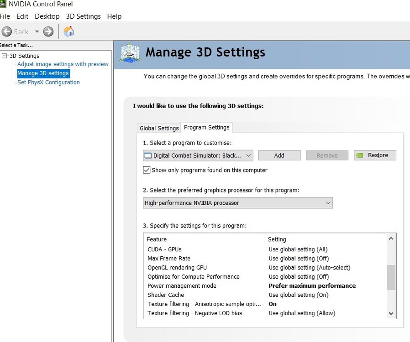Collapse the 3D Settings tree node

click(5, 56)
